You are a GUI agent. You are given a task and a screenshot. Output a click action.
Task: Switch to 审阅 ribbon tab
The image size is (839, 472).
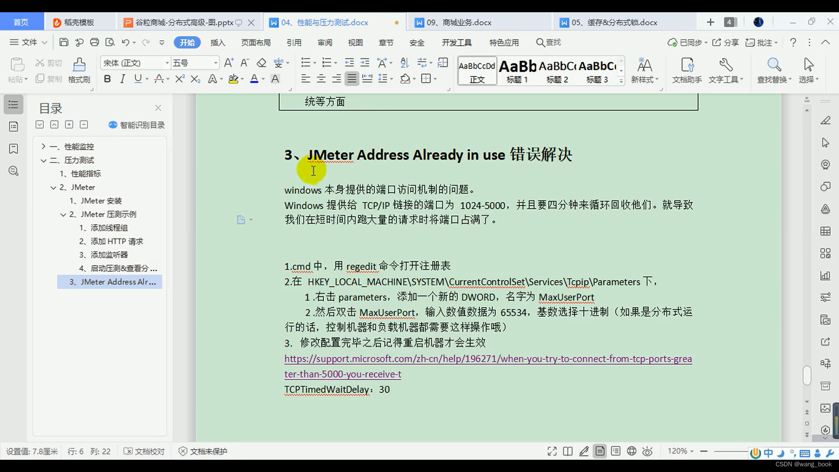click(x=325, y=42)
